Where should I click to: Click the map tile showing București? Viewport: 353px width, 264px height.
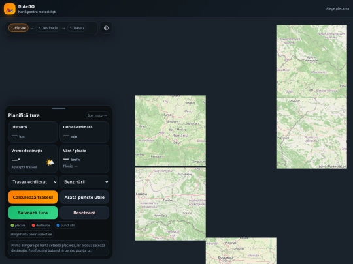tap(241, 251)
